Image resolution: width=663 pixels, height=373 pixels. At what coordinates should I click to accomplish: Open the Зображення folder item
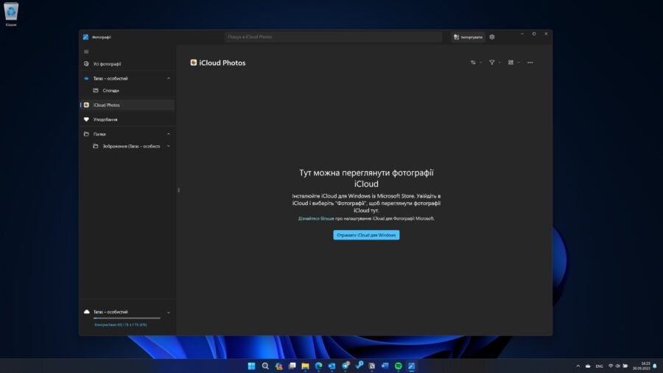126,146
